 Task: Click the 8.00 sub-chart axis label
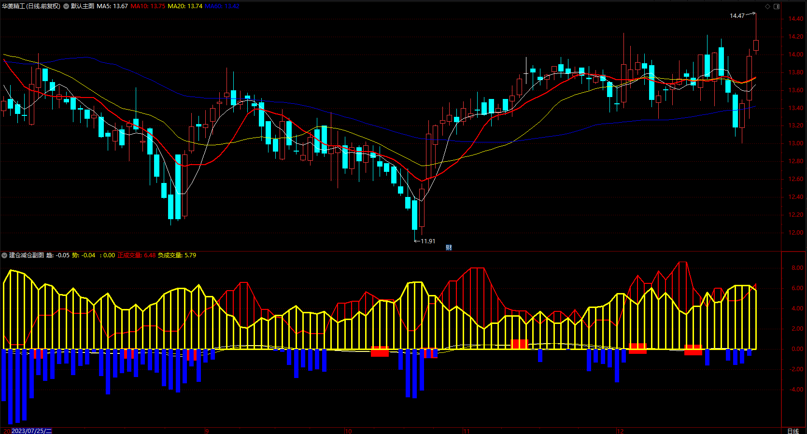point(797,268)
